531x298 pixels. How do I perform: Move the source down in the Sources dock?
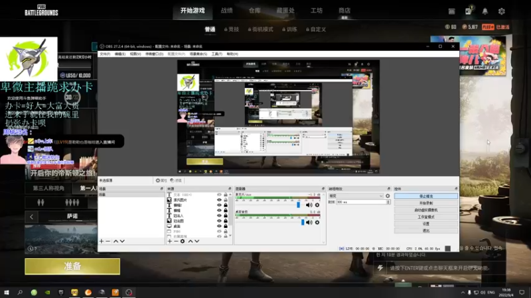coord(196,241)
